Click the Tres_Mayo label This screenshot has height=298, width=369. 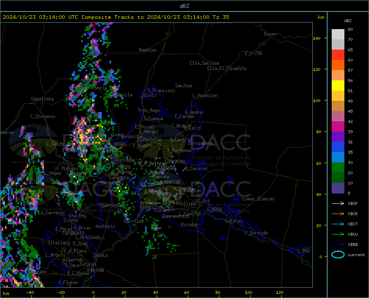(148, 110)
